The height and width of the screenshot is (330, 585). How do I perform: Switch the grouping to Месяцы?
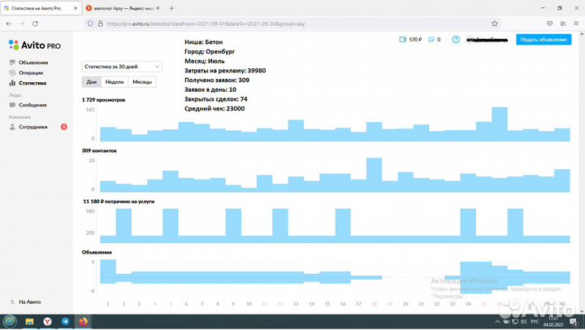pos(141,81)
